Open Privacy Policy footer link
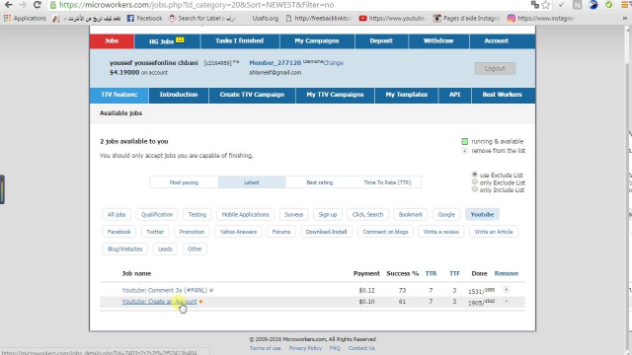 click(x=305, y=348)
